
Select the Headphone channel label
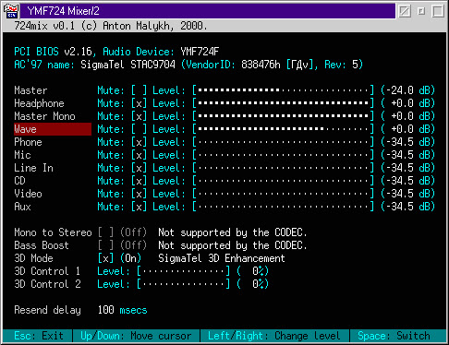(x=39, y=103)
